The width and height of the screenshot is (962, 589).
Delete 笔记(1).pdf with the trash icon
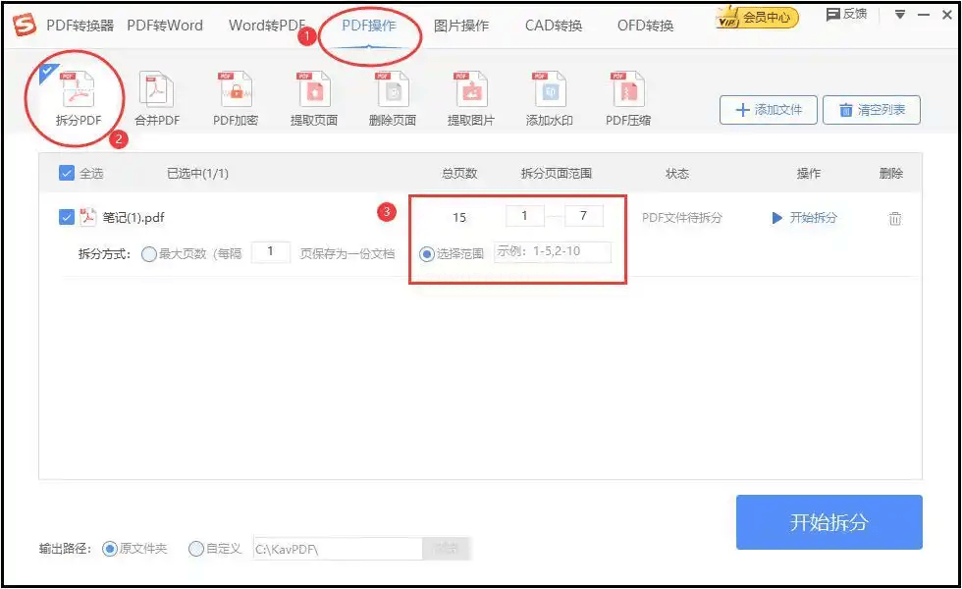pyautogui.click(x=895, y=219)
